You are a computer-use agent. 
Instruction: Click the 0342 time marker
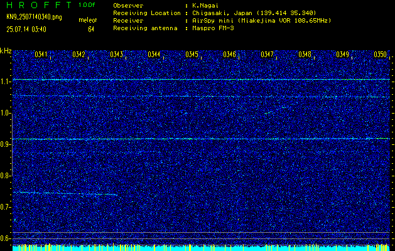pos(78,55)
